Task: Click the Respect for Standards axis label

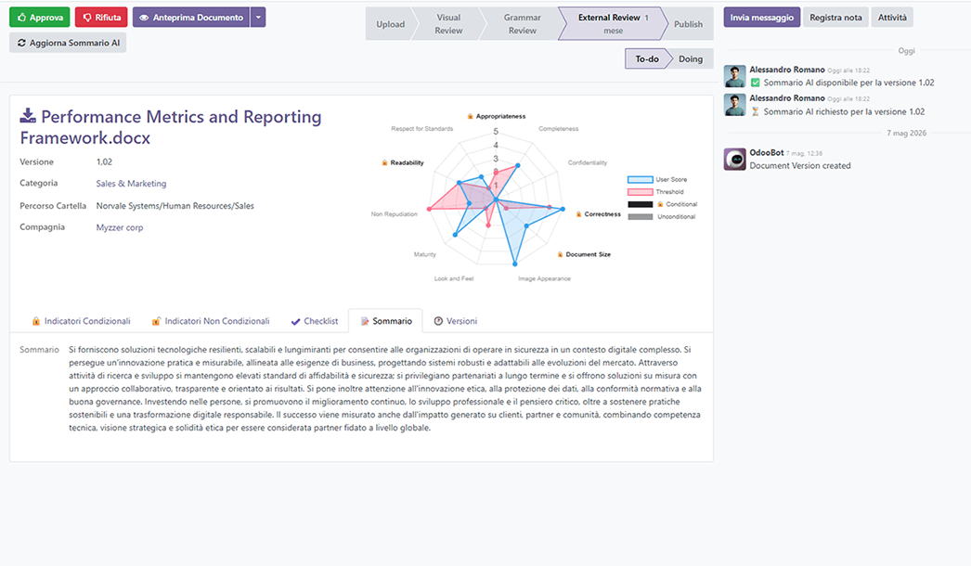Action: click(x=421, y=129)
